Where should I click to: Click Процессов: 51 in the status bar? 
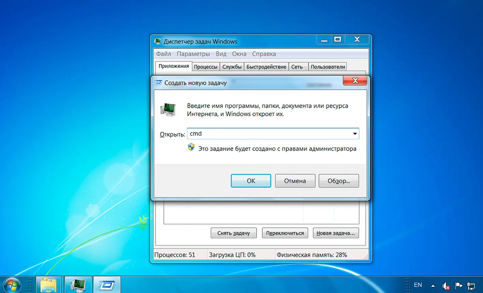click(x=175, y=255)
